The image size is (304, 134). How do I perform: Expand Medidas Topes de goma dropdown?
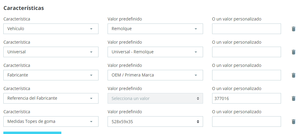pos(51,122)
